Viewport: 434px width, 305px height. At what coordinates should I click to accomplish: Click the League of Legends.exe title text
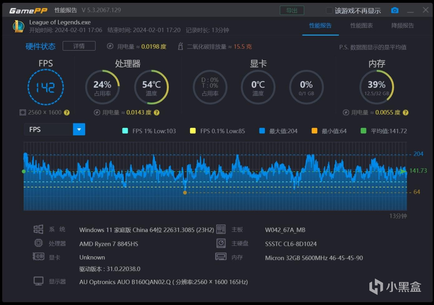(60, 22)
